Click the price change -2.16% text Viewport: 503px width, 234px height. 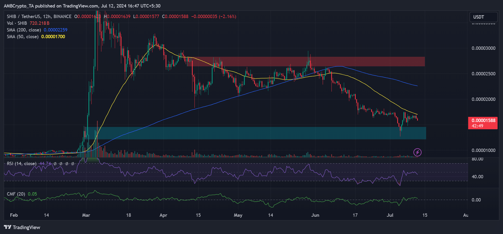point(228,17)
